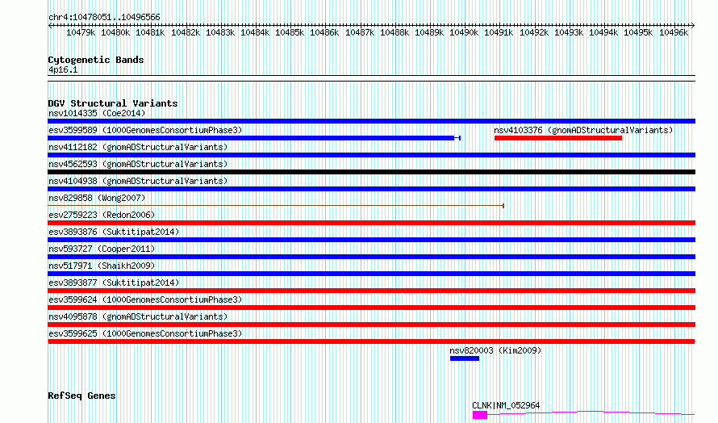
Task: Click the 10483k ruler position
Action: pyautogui.click(x=220, y=32)
